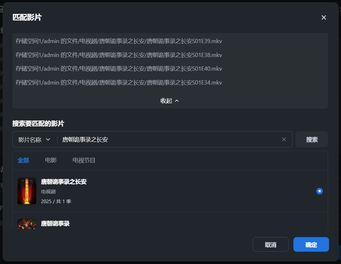
Task: Close the 匹配影片 dialog
Action: tap(324, 17)
